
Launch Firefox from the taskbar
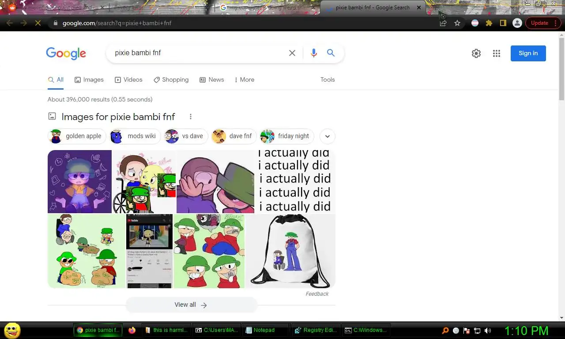coord(132,330)
